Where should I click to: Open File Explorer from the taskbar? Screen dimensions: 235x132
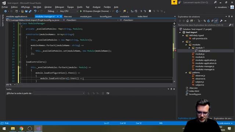(x=13, y=129)
